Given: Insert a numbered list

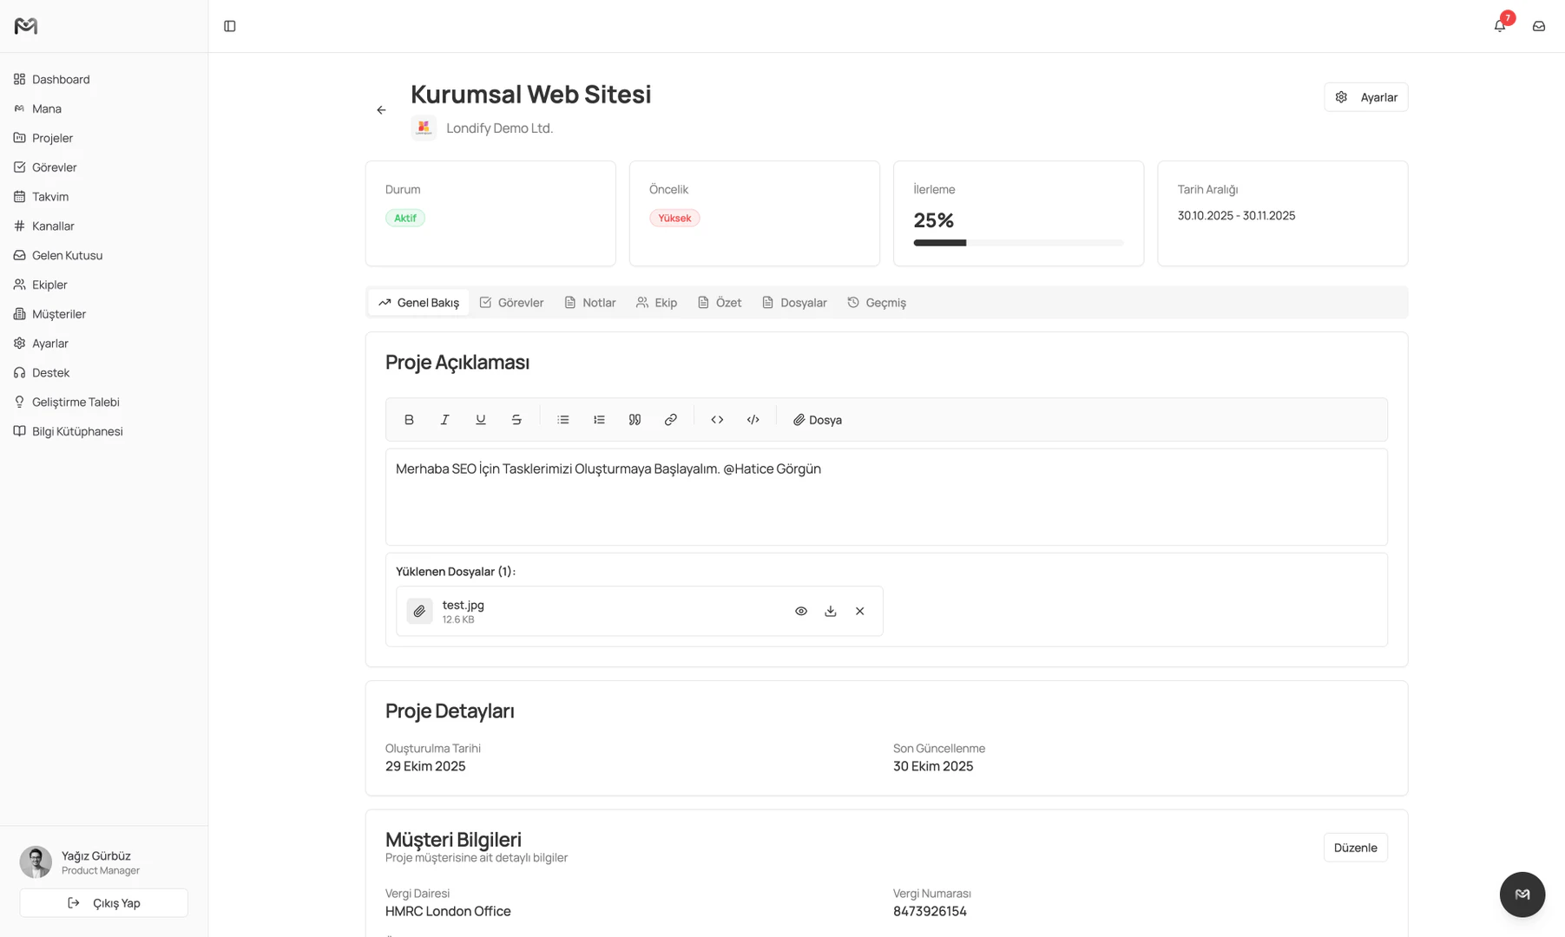Looking at the screenshot, I should (599, 419).
